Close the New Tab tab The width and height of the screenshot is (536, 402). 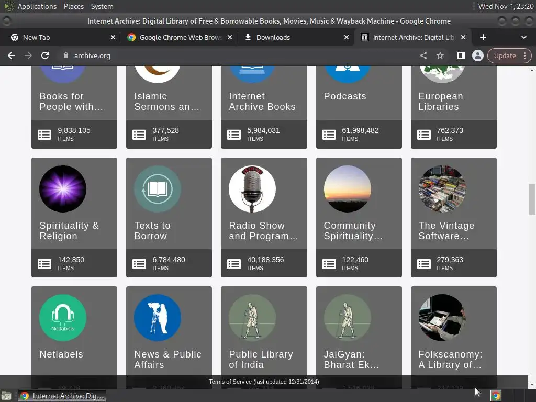(113, 37)
